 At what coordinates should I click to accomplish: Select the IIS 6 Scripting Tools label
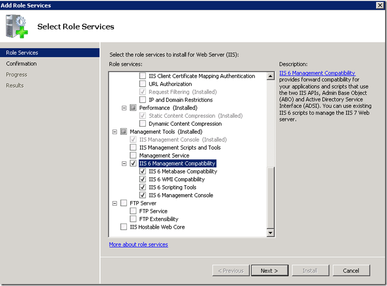point(173,188)
